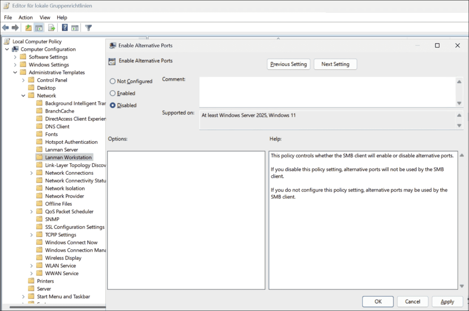This screenshot has width=469, height=311.
Task: Toggle the Show/Hide Console Tree icon
Action: (x=39, y=28)
